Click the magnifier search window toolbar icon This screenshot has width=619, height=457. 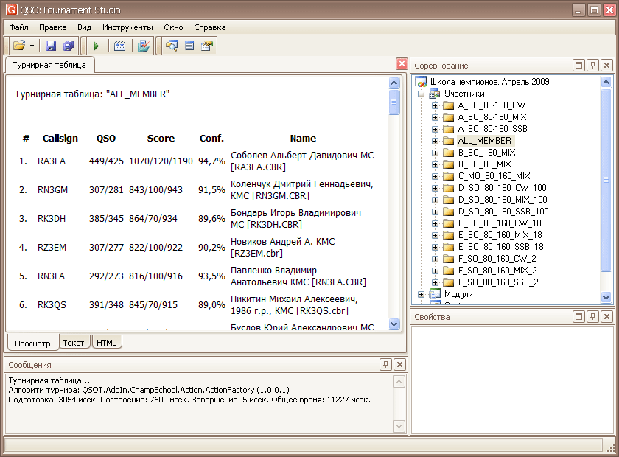coord(172,46)
